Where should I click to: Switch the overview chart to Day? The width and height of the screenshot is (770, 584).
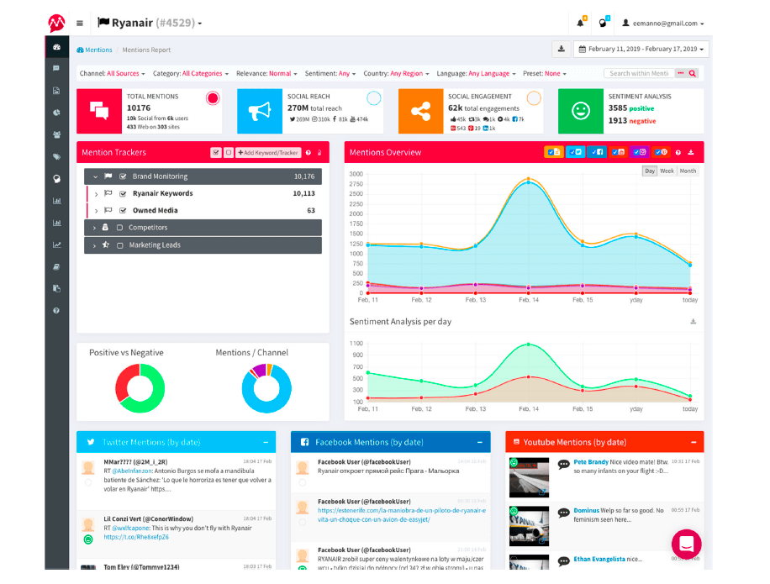(650, 171)
